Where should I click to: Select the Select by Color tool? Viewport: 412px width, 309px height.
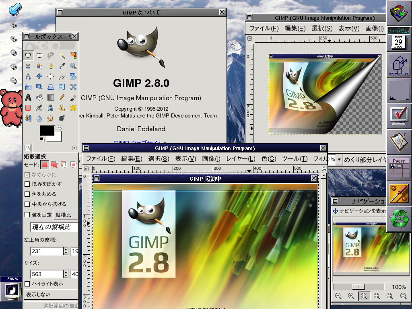73,55
